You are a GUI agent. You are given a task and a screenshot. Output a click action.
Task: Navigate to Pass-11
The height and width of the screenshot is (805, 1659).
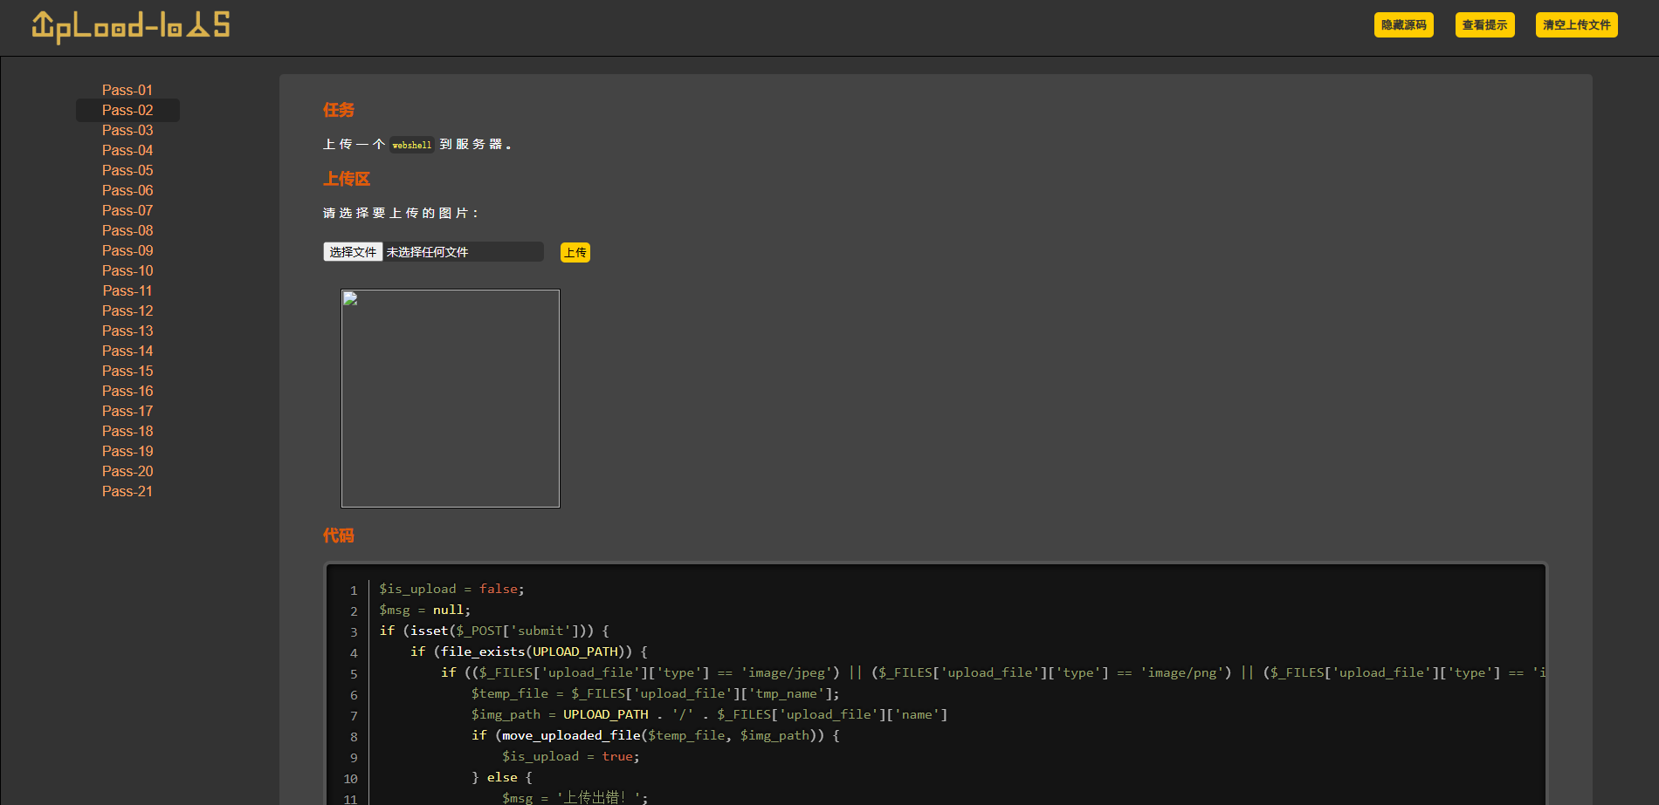[127, 290]
